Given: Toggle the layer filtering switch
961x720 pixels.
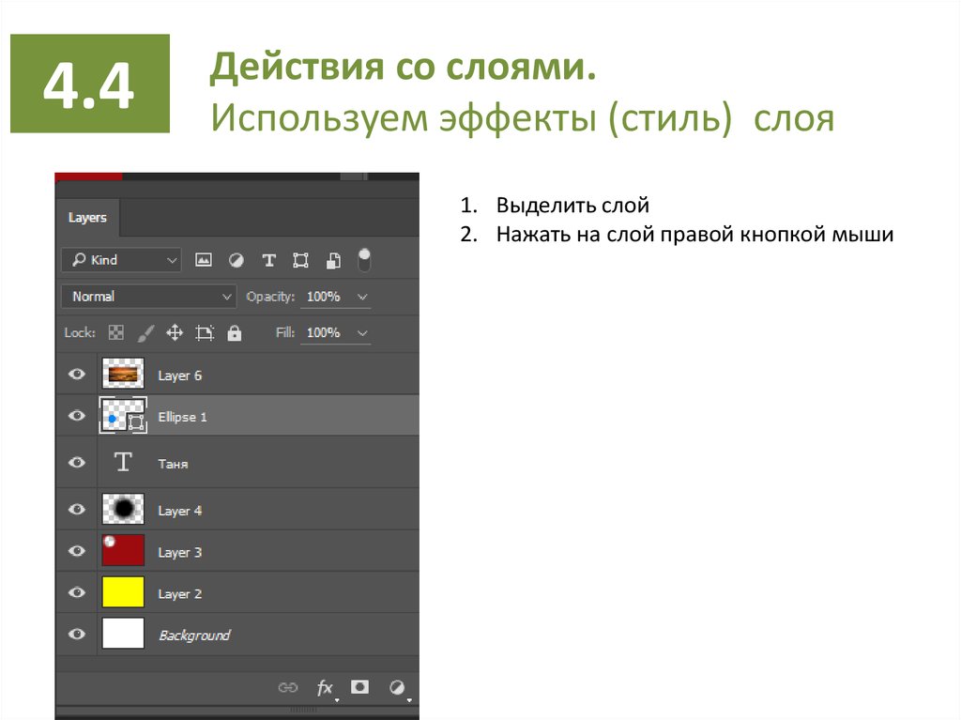Looking at the screenshot, I should tap(364, 259).
